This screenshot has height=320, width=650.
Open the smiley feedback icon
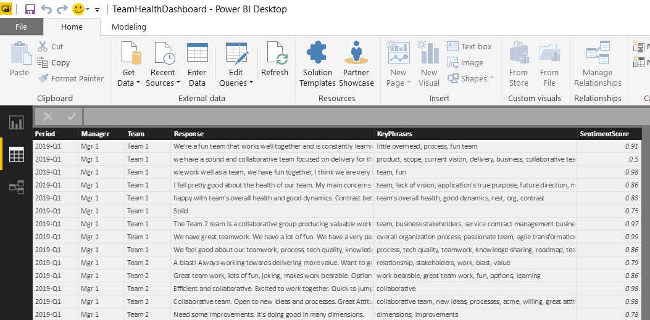(x=78, y=9)
